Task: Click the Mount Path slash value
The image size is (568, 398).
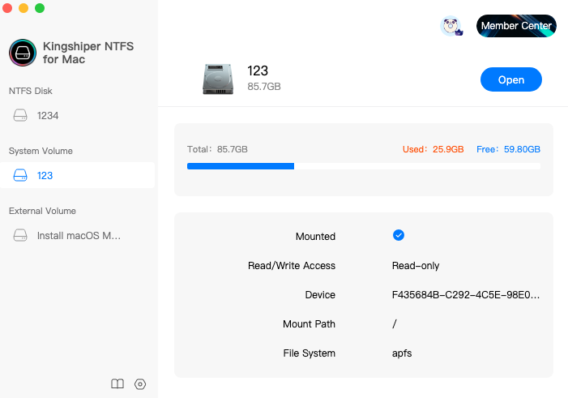Action: pyautogui.click(x=395, y=323)
